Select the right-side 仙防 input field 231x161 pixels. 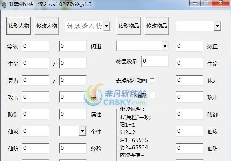coord(189,148)
